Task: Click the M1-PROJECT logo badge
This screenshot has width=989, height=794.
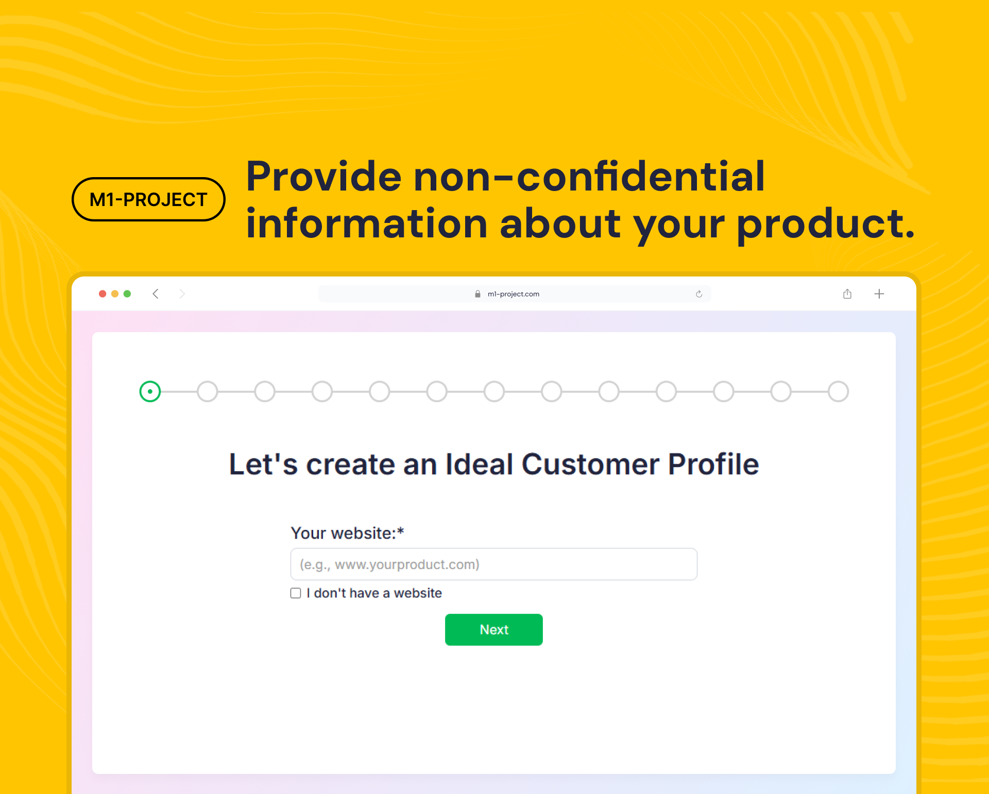Action: [x=148, y=199]
